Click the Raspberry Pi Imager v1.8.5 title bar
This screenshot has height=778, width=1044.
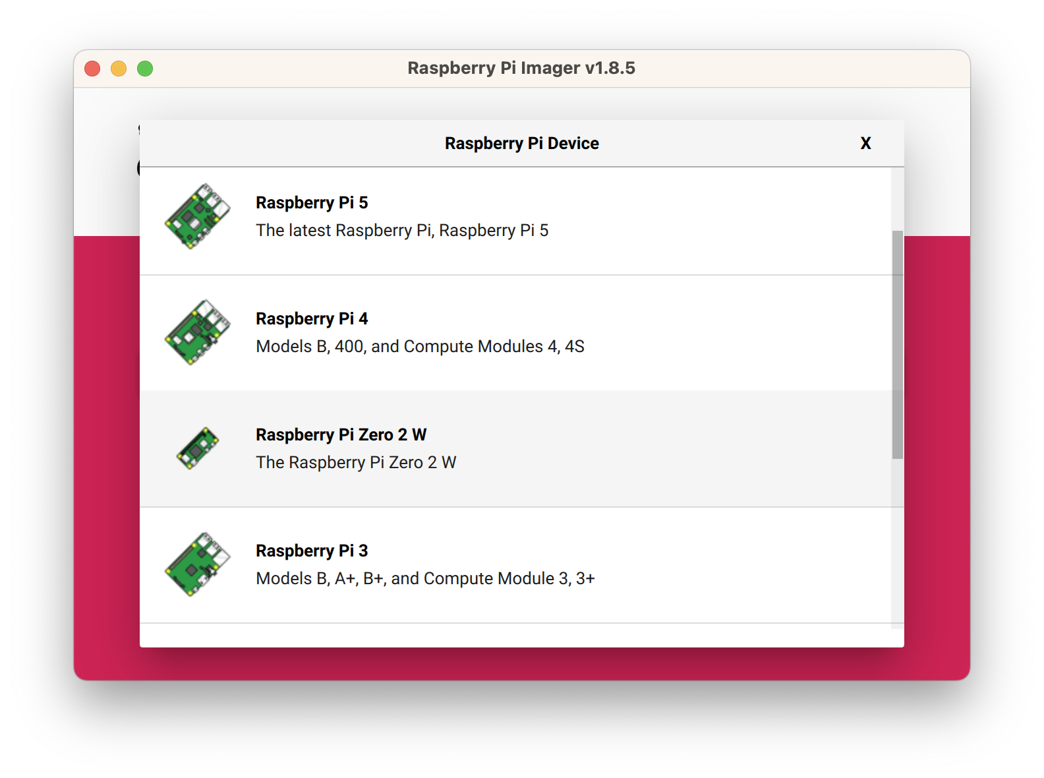521,68
